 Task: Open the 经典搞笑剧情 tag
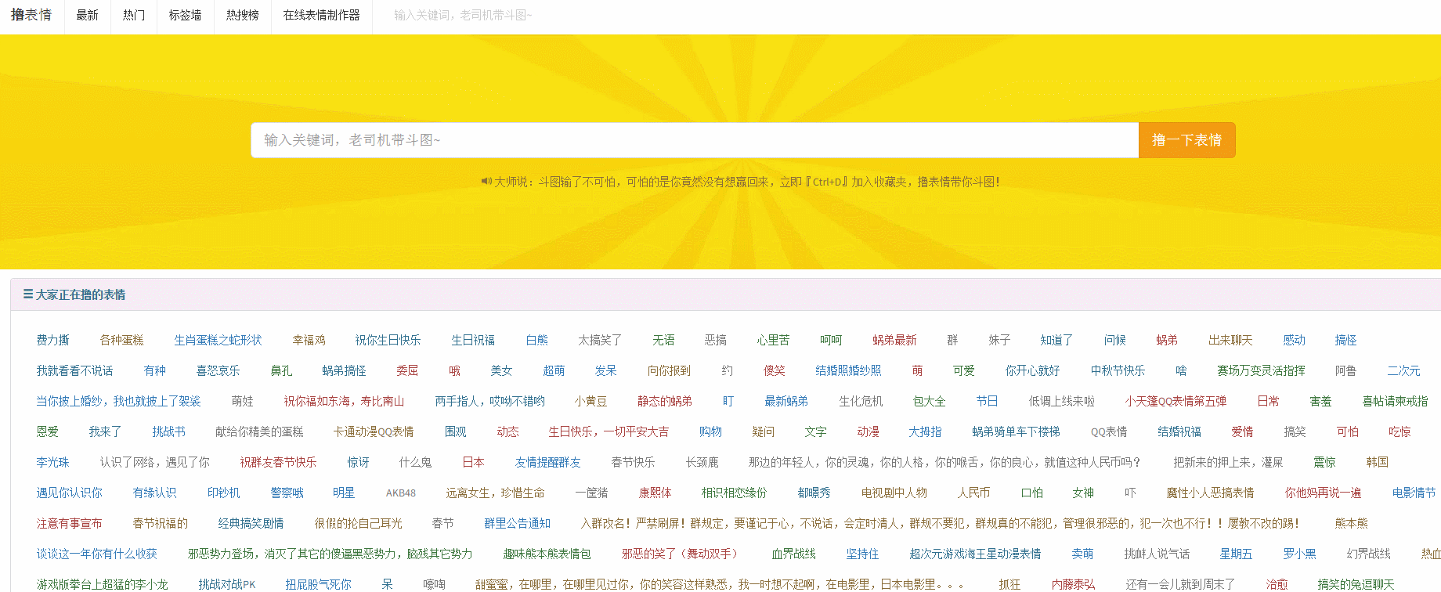point(251,523)
